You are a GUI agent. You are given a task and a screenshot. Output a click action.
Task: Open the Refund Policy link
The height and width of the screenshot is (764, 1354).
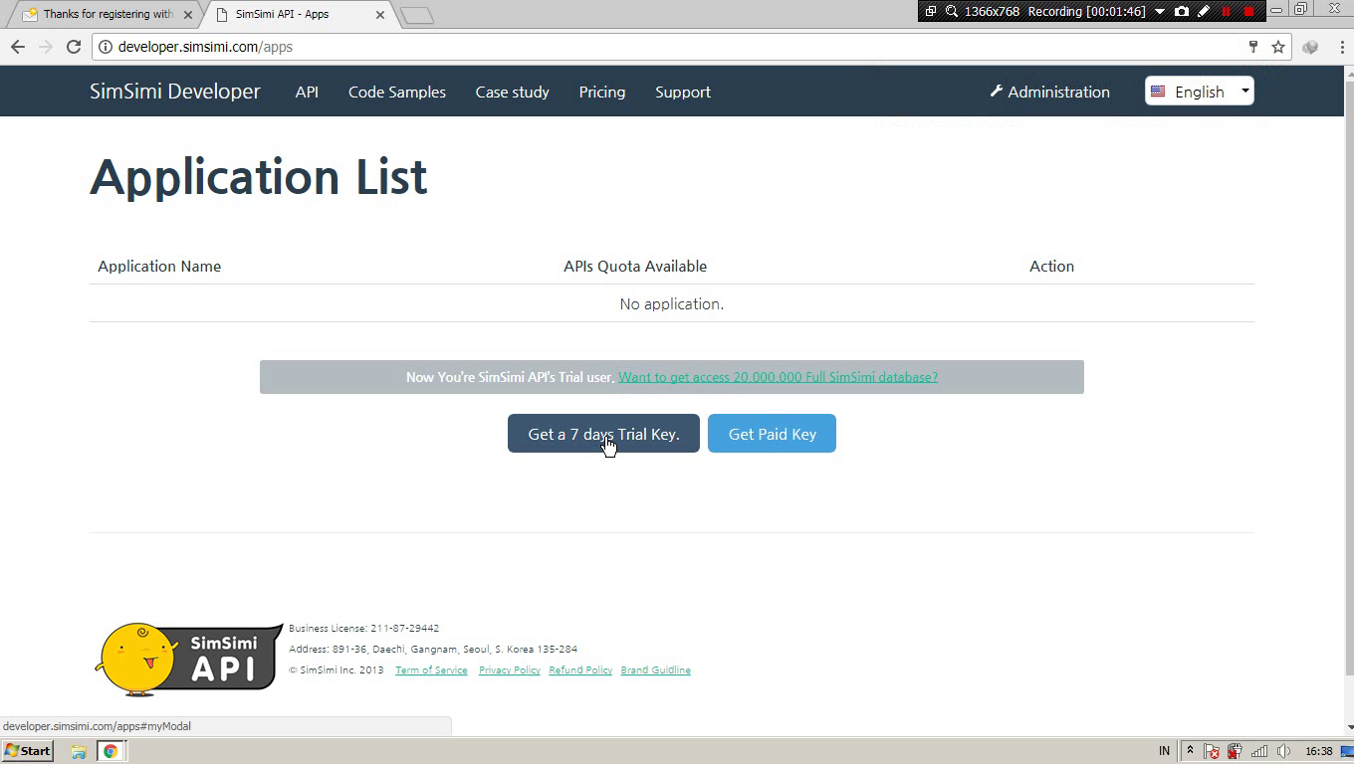580,670
